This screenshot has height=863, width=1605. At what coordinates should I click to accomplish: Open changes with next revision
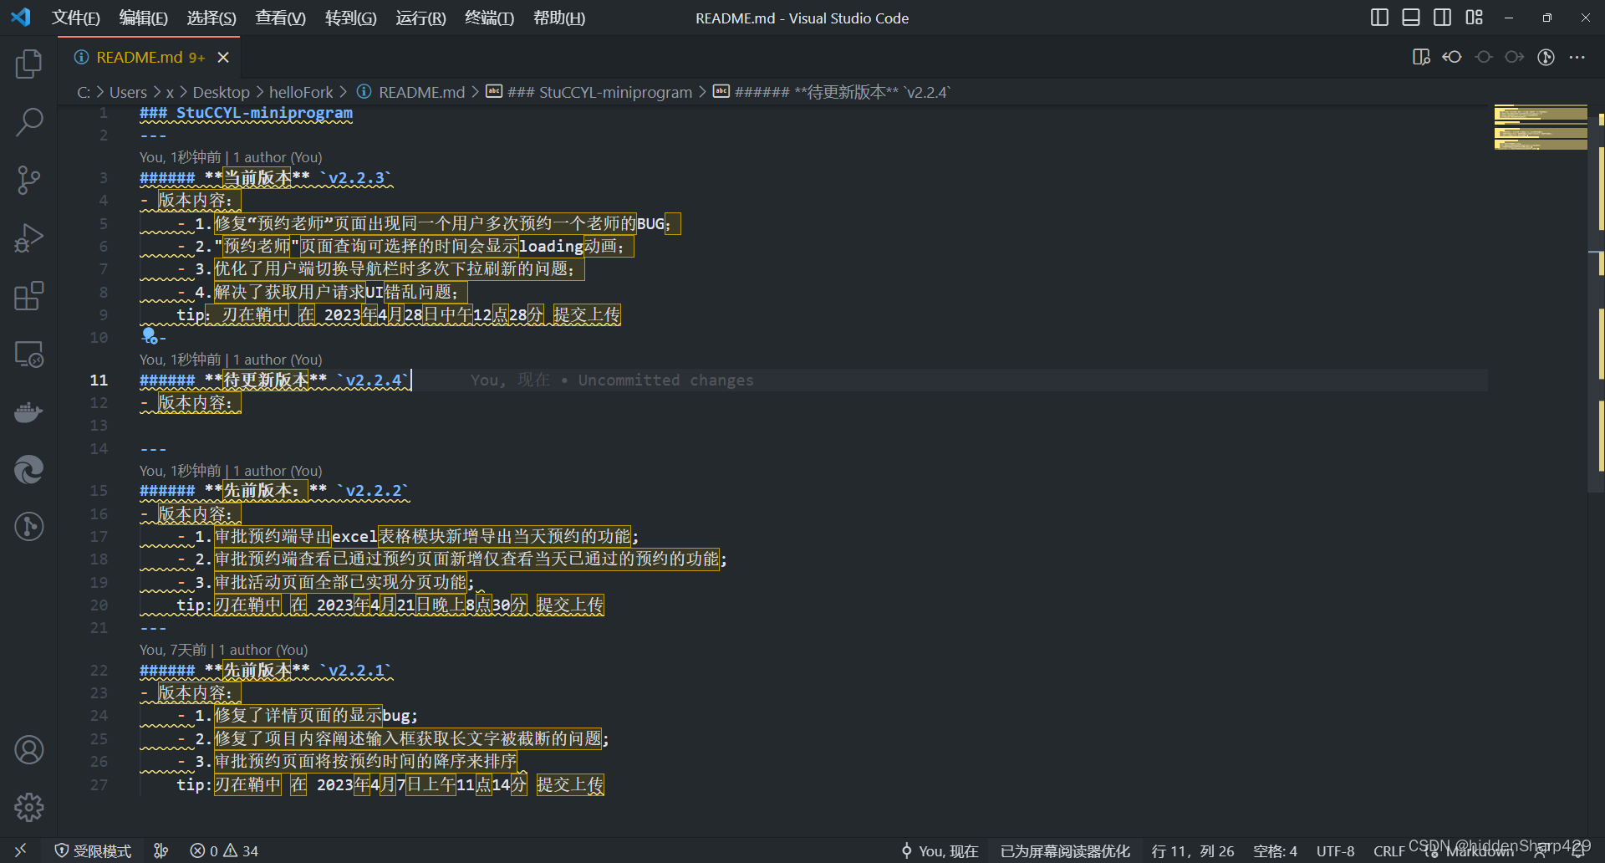click(1515, 57)
